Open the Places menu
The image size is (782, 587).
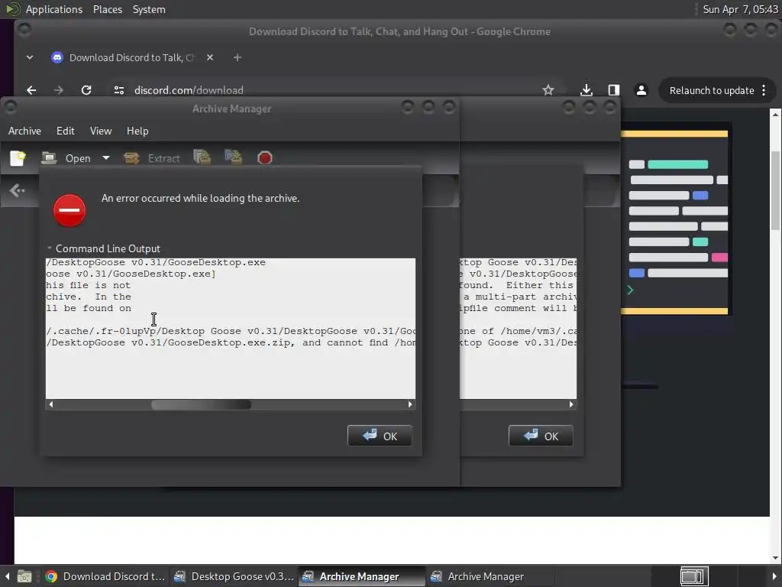pos(108,9)
